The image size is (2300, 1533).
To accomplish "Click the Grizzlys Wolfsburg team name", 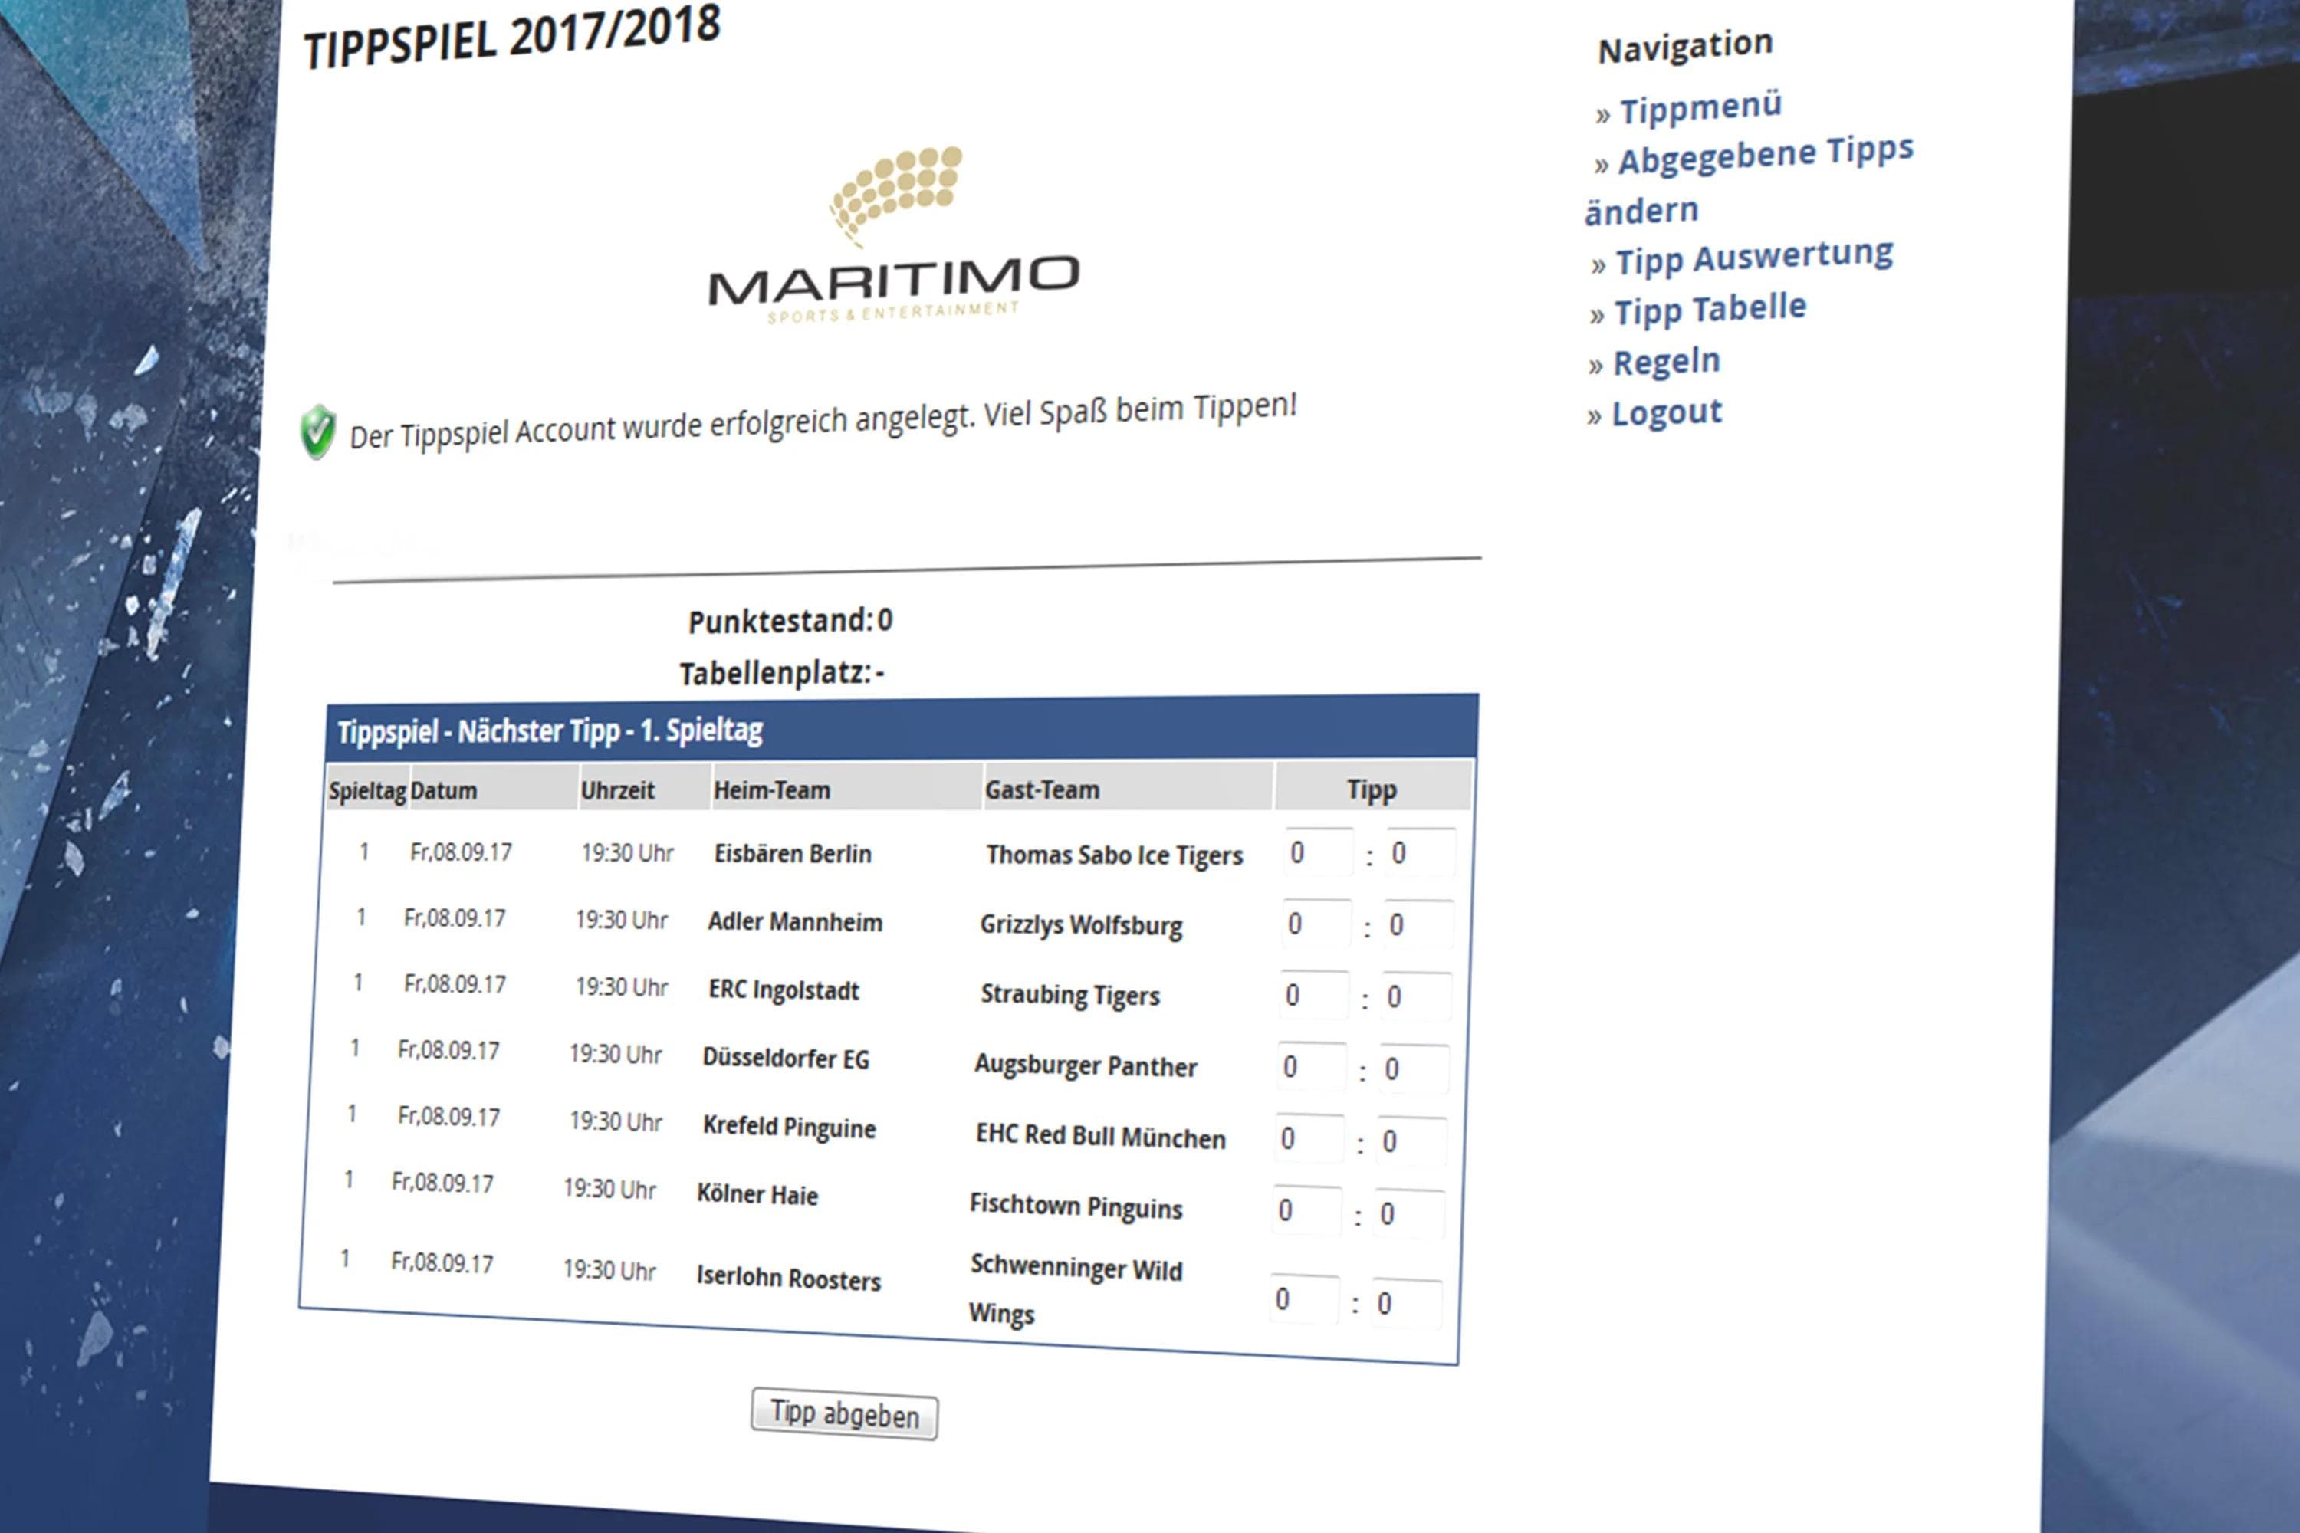I will [x=1082, y=925].
